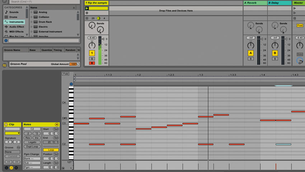Open the Audio Effect category
This screenshot has height=172, width=305.
pos(15,27)
